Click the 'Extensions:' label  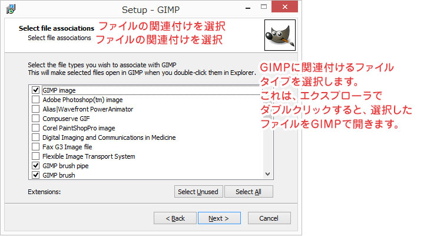pos(44,192)
